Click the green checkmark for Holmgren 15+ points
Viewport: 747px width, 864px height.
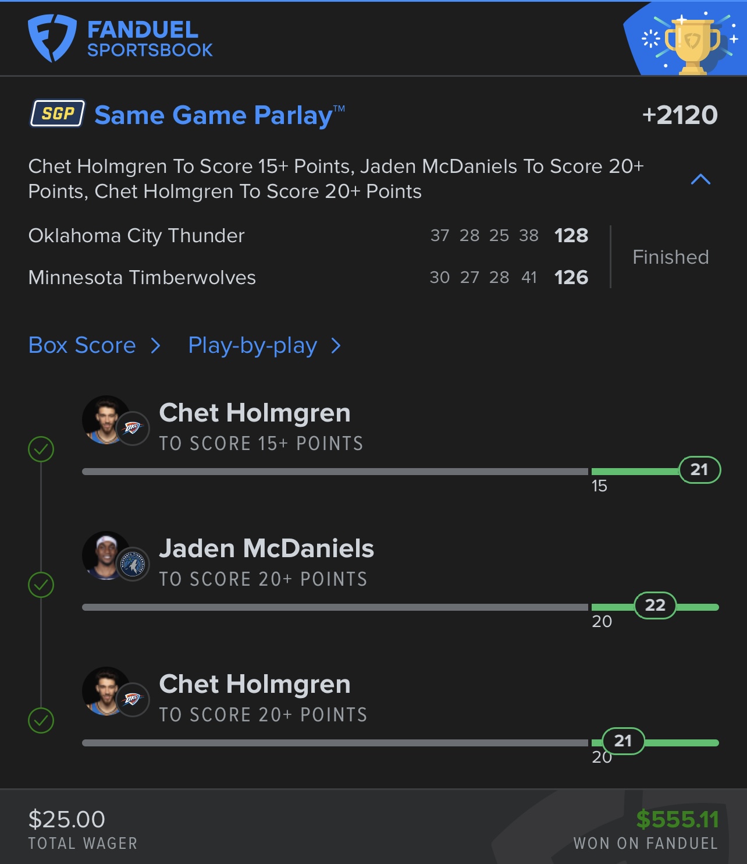(41, 449)
